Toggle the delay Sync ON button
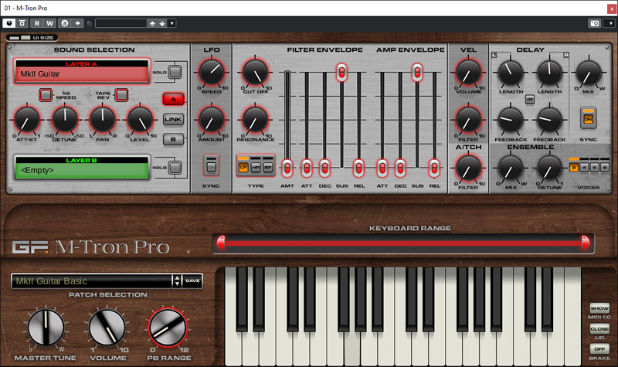The height and width of the screenshot is (367, 618). pos(588,117)
